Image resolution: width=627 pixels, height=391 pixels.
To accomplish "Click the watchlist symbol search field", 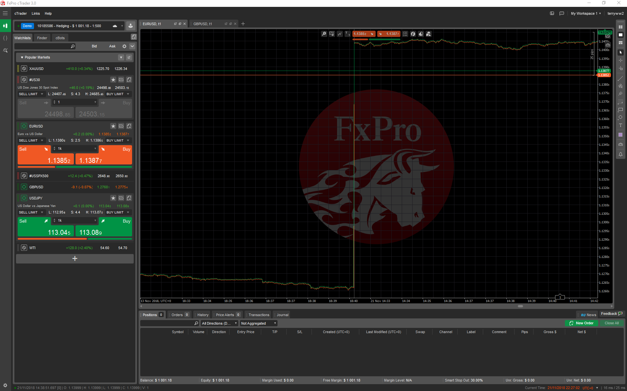I will [x=45, y=46].
